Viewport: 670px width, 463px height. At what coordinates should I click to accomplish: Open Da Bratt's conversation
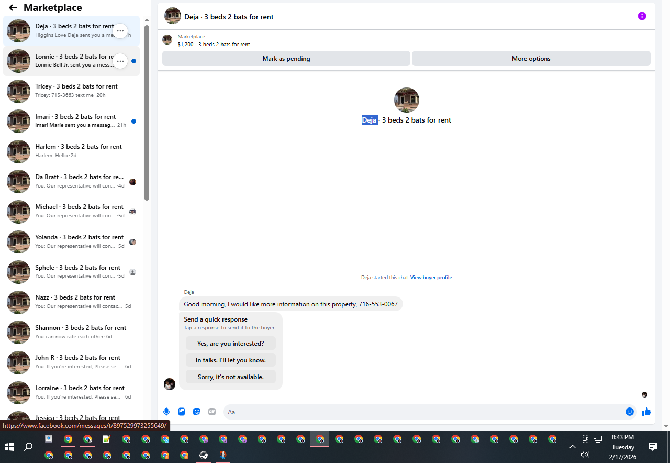(x=71, y=181)
